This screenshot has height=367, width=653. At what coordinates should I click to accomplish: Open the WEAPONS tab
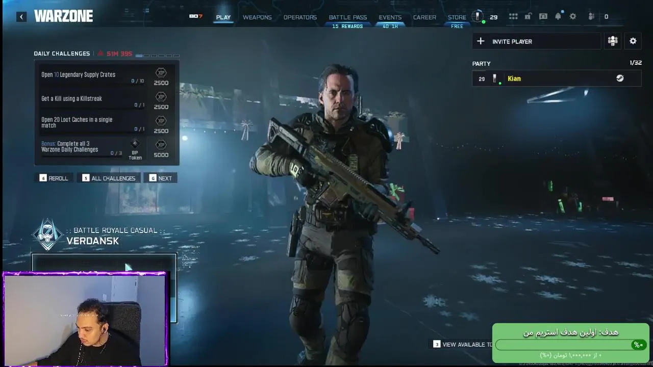257,17
